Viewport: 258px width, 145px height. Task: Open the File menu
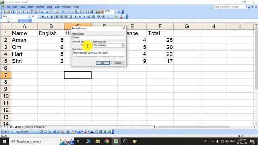click(8, 7)
